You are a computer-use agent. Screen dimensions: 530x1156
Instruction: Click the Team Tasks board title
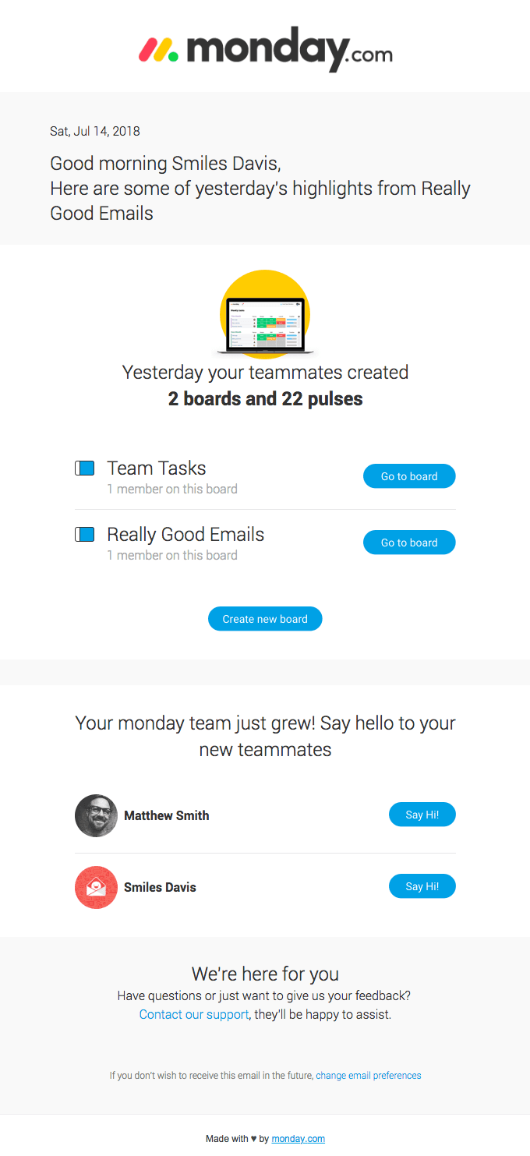[x=157, y=468]
